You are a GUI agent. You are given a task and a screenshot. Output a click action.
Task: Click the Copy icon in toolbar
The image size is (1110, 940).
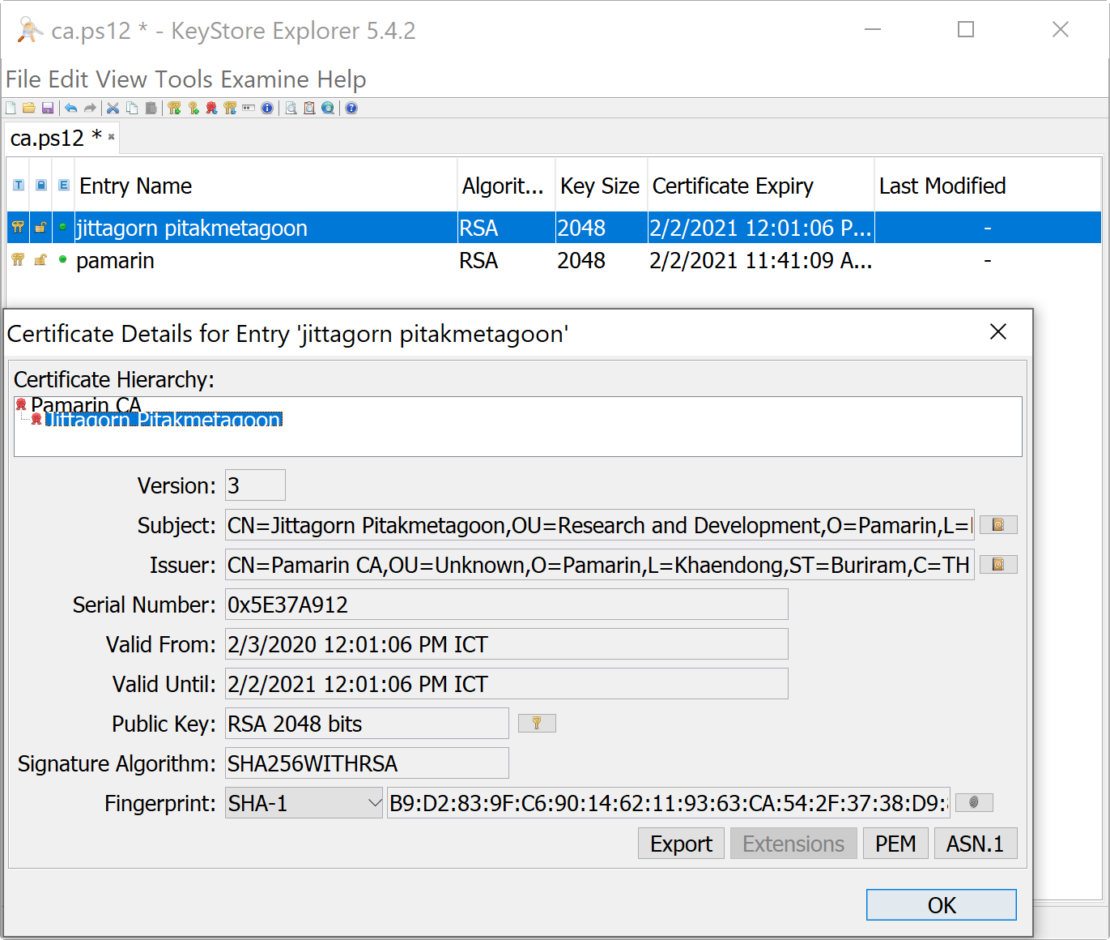(132, 108)
